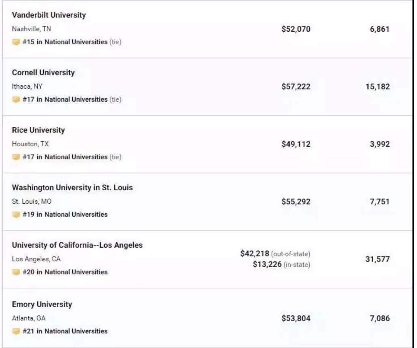
Task: Click Vanderbilt's #15 in National Universities ranking
Action: click(65, 42)
